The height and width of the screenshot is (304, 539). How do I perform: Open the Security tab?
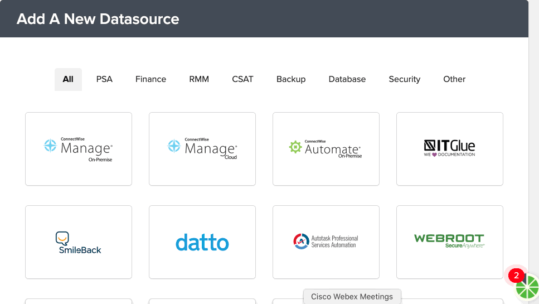point(405,79)
